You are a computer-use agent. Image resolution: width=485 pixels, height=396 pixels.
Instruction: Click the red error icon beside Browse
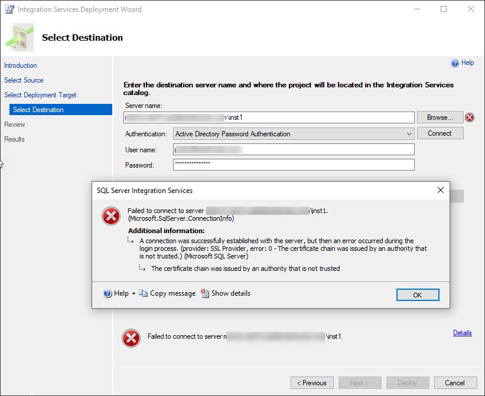click(470, 117)
